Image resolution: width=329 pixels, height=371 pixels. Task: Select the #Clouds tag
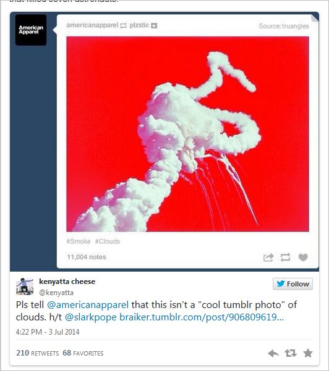pyautogui.click(x=108, y=241)
